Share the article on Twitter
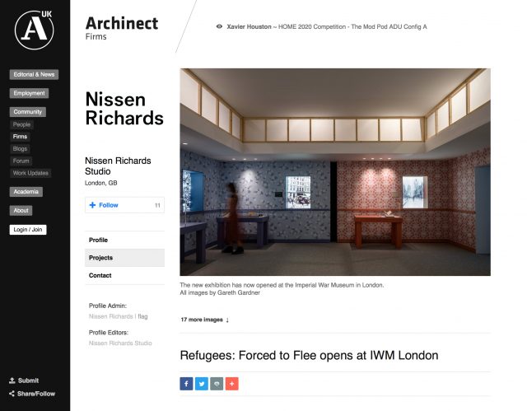The width and height of the screenshot is (527, 411). [202, 383]
